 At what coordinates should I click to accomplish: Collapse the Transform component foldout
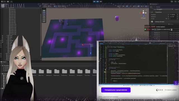tap(150, 12)
